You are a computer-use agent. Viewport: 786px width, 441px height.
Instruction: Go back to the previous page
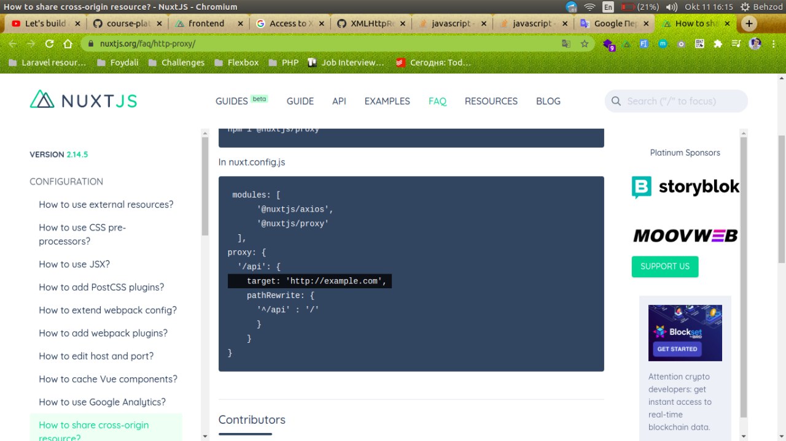coord(13,44)
